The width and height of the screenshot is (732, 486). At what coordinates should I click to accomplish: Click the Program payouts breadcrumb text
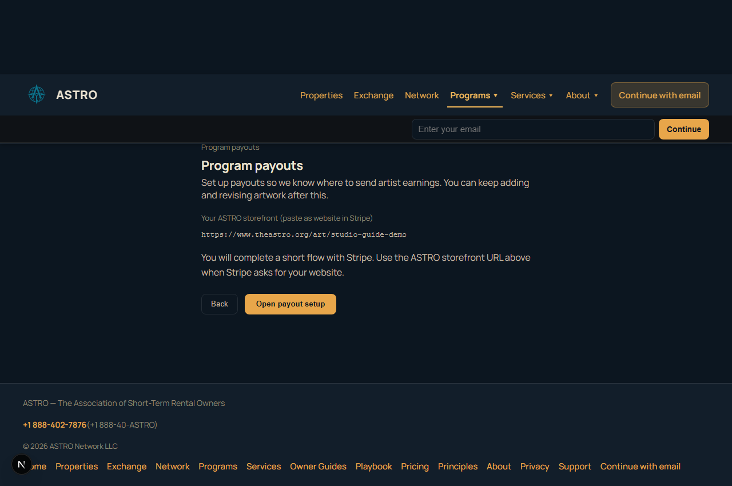(x=230, y=148)
